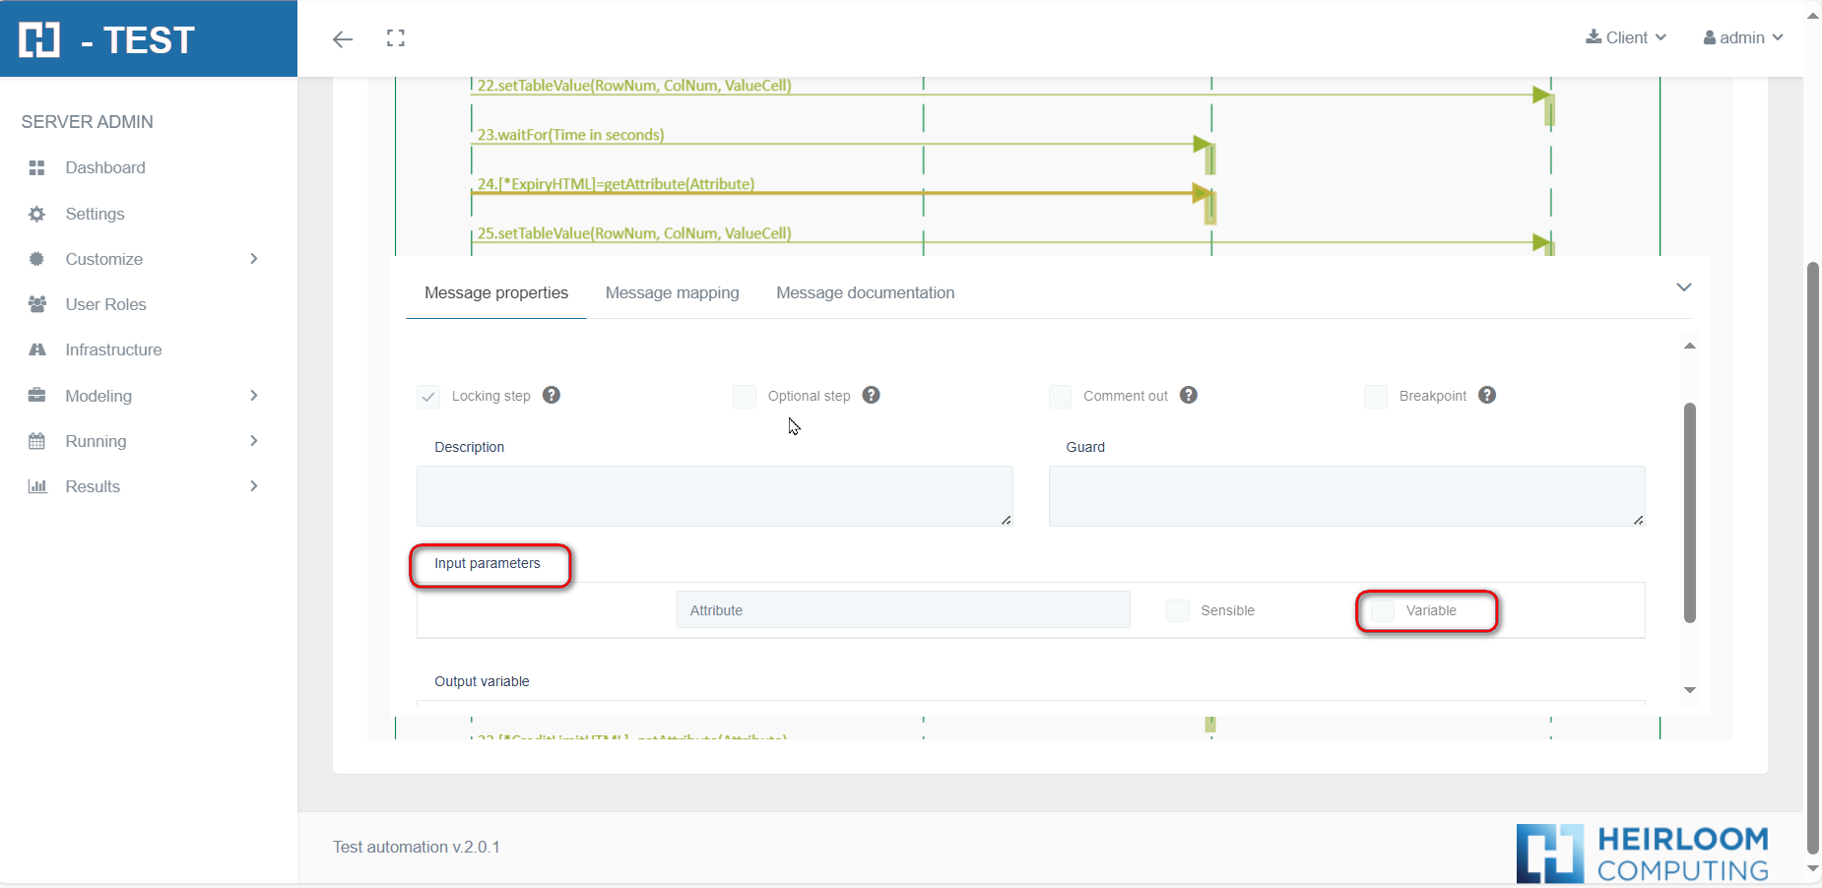Click the Dashboard grid icon
Image resolution: width=1822 pixels, height=888 pixels.
(x=37, y=168)
